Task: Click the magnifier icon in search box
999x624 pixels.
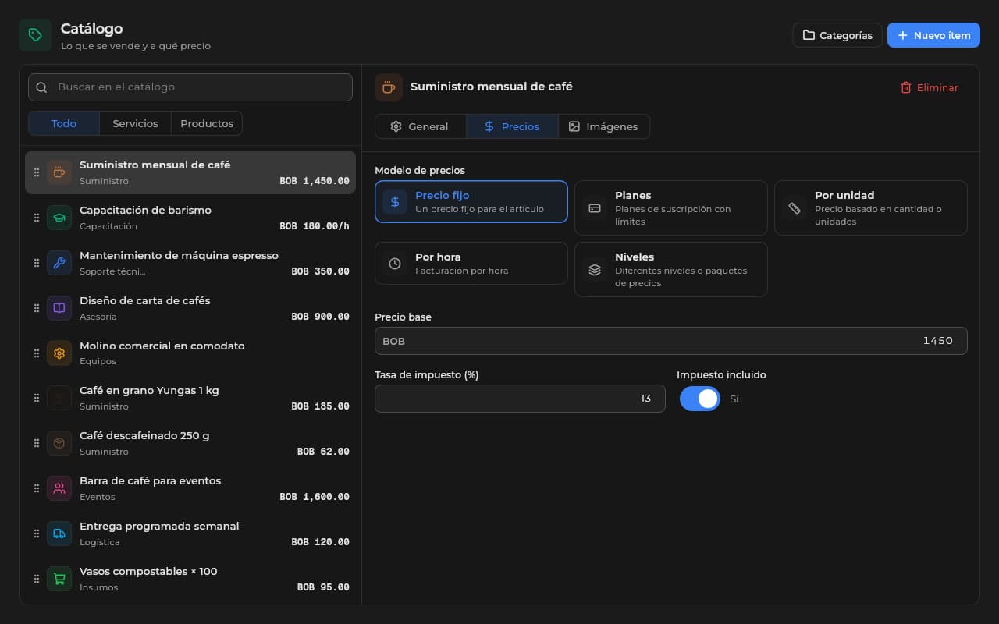Action: [42, 87]
